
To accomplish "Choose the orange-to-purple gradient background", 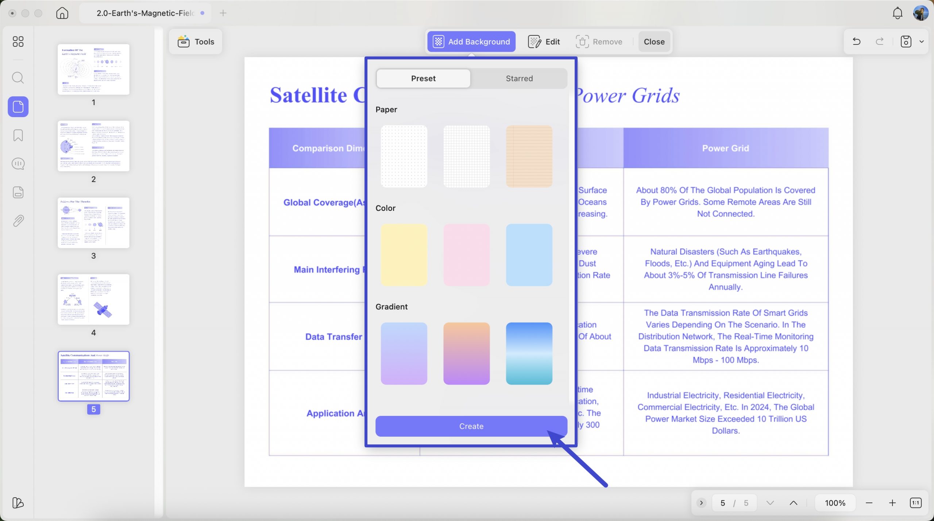I will [466, 354].
